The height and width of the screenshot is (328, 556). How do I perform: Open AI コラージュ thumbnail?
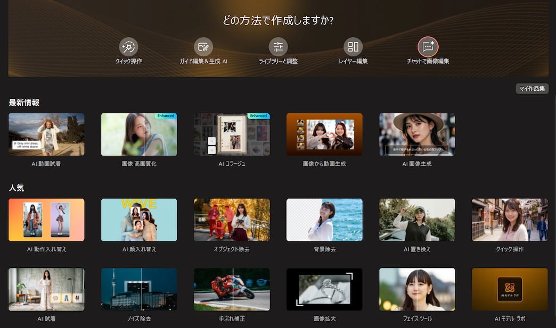(232, 134)
